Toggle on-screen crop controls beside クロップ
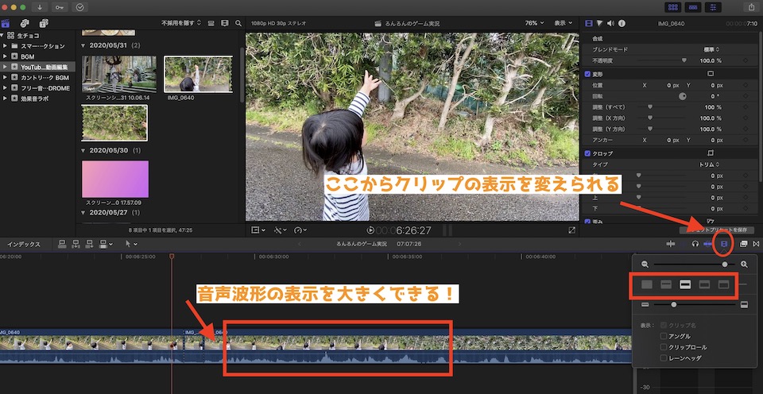 [x=711, y=153]
